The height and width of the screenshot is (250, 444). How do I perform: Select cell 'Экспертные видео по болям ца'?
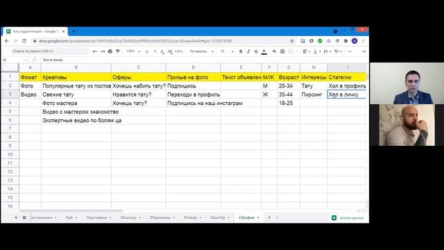pos(76,120)
